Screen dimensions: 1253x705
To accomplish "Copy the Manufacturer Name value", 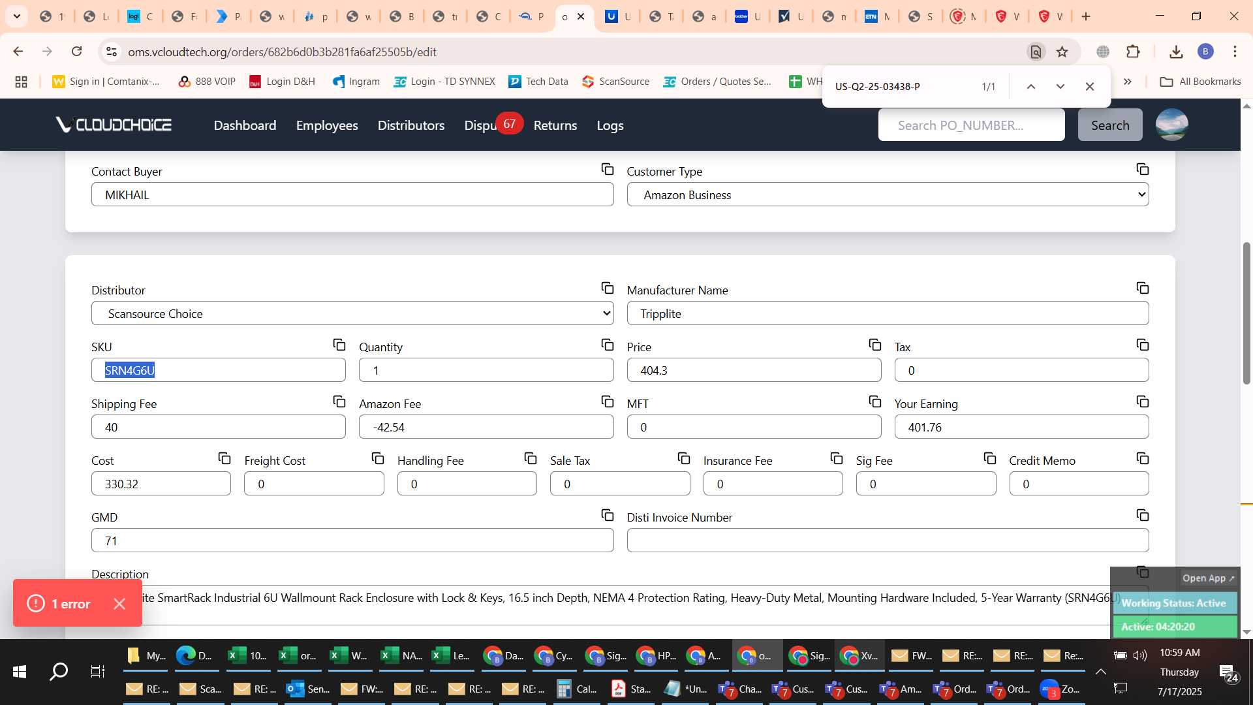I will 1143,289.
